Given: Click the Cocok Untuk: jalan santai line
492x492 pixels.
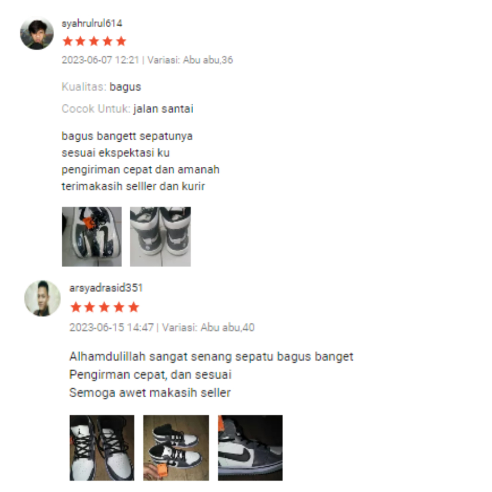Looking at the screenshot, I should coord(127,109).
